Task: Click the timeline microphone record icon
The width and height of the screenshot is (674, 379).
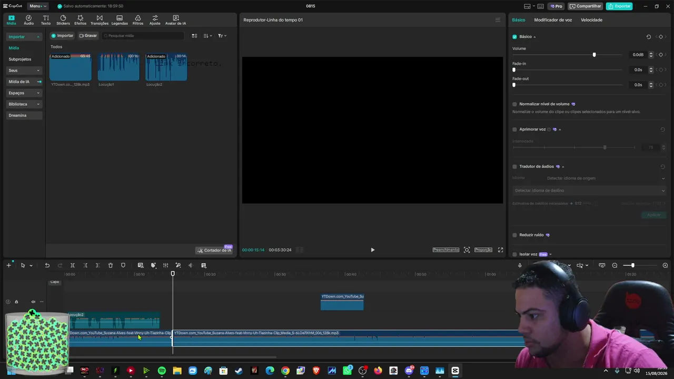Action: click(x=520, y=265)
